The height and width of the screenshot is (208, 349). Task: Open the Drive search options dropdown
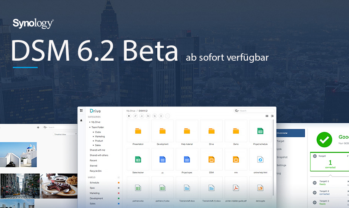pyautogui.click(x=237, y=111)
